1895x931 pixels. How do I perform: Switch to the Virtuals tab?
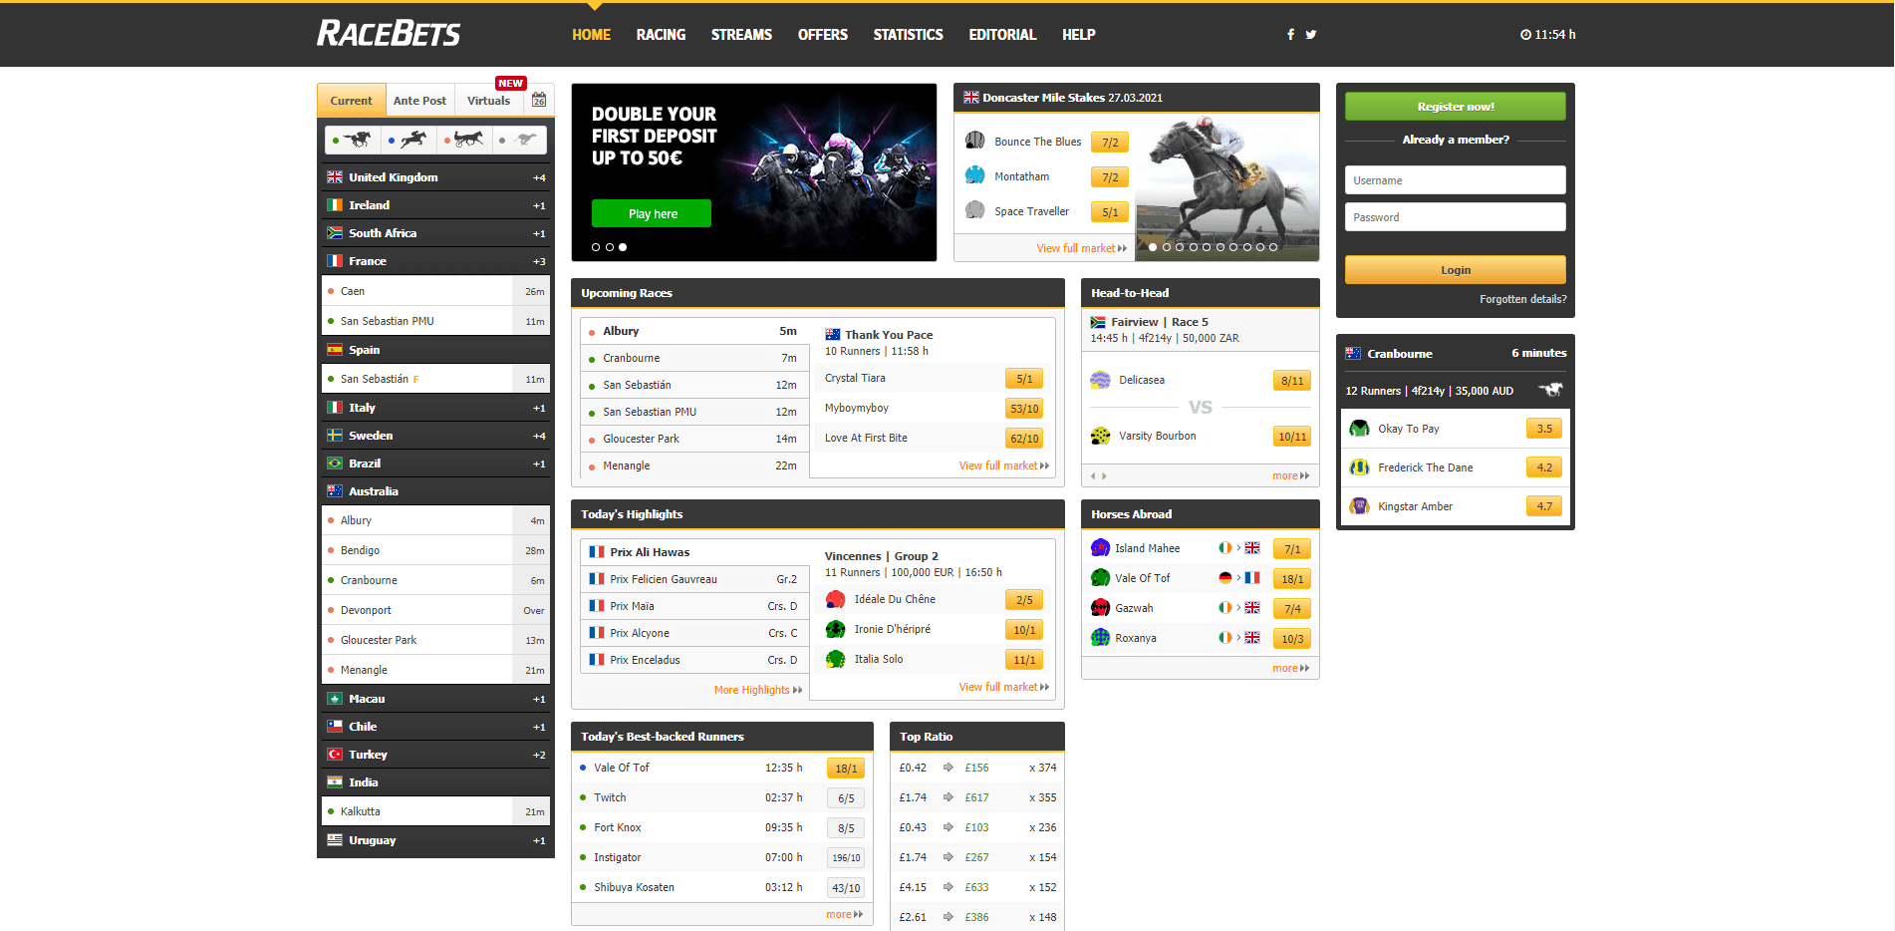pos(488,101)
